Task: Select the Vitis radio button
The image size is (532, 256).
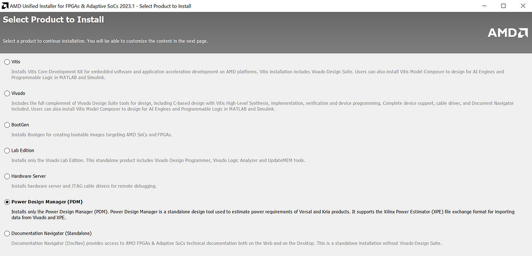Action: pyautogui.click(x=7, y=62)
